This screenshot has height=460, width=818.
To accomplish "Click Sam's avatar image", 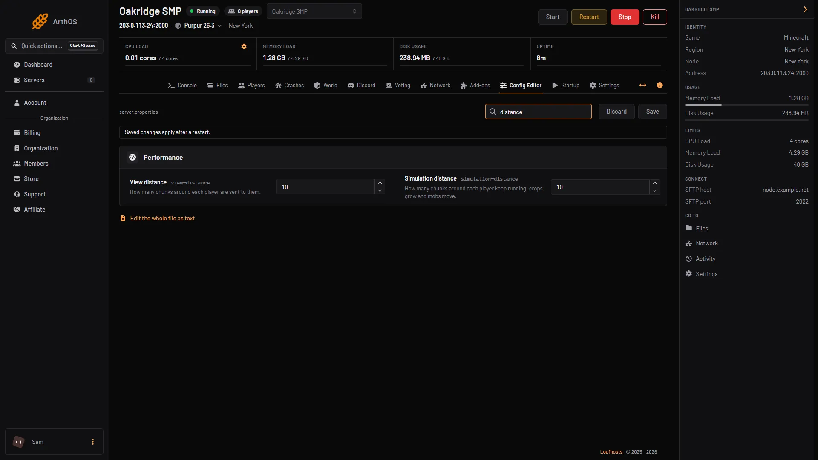I will click(x=19, y=442).
